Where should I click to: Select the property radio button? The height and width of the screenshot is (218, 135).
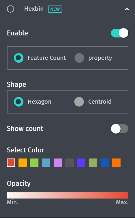[x=79, y=58]
